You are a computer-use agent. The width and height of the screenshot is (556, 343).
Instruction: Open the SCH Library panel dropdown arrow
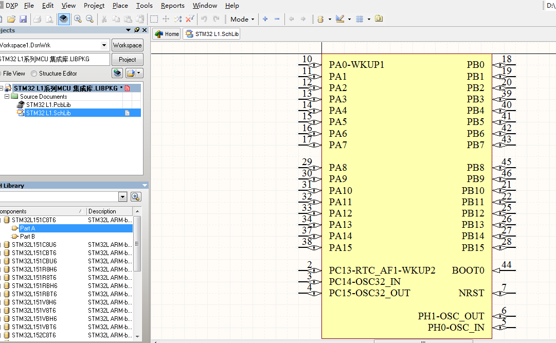pos(145,185)
